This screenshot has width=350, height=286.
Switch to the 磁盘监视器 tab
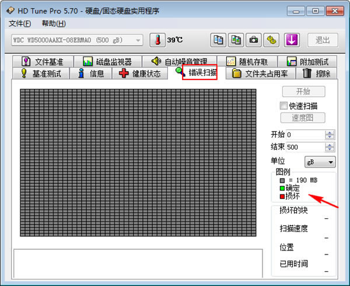coord(107,61)
